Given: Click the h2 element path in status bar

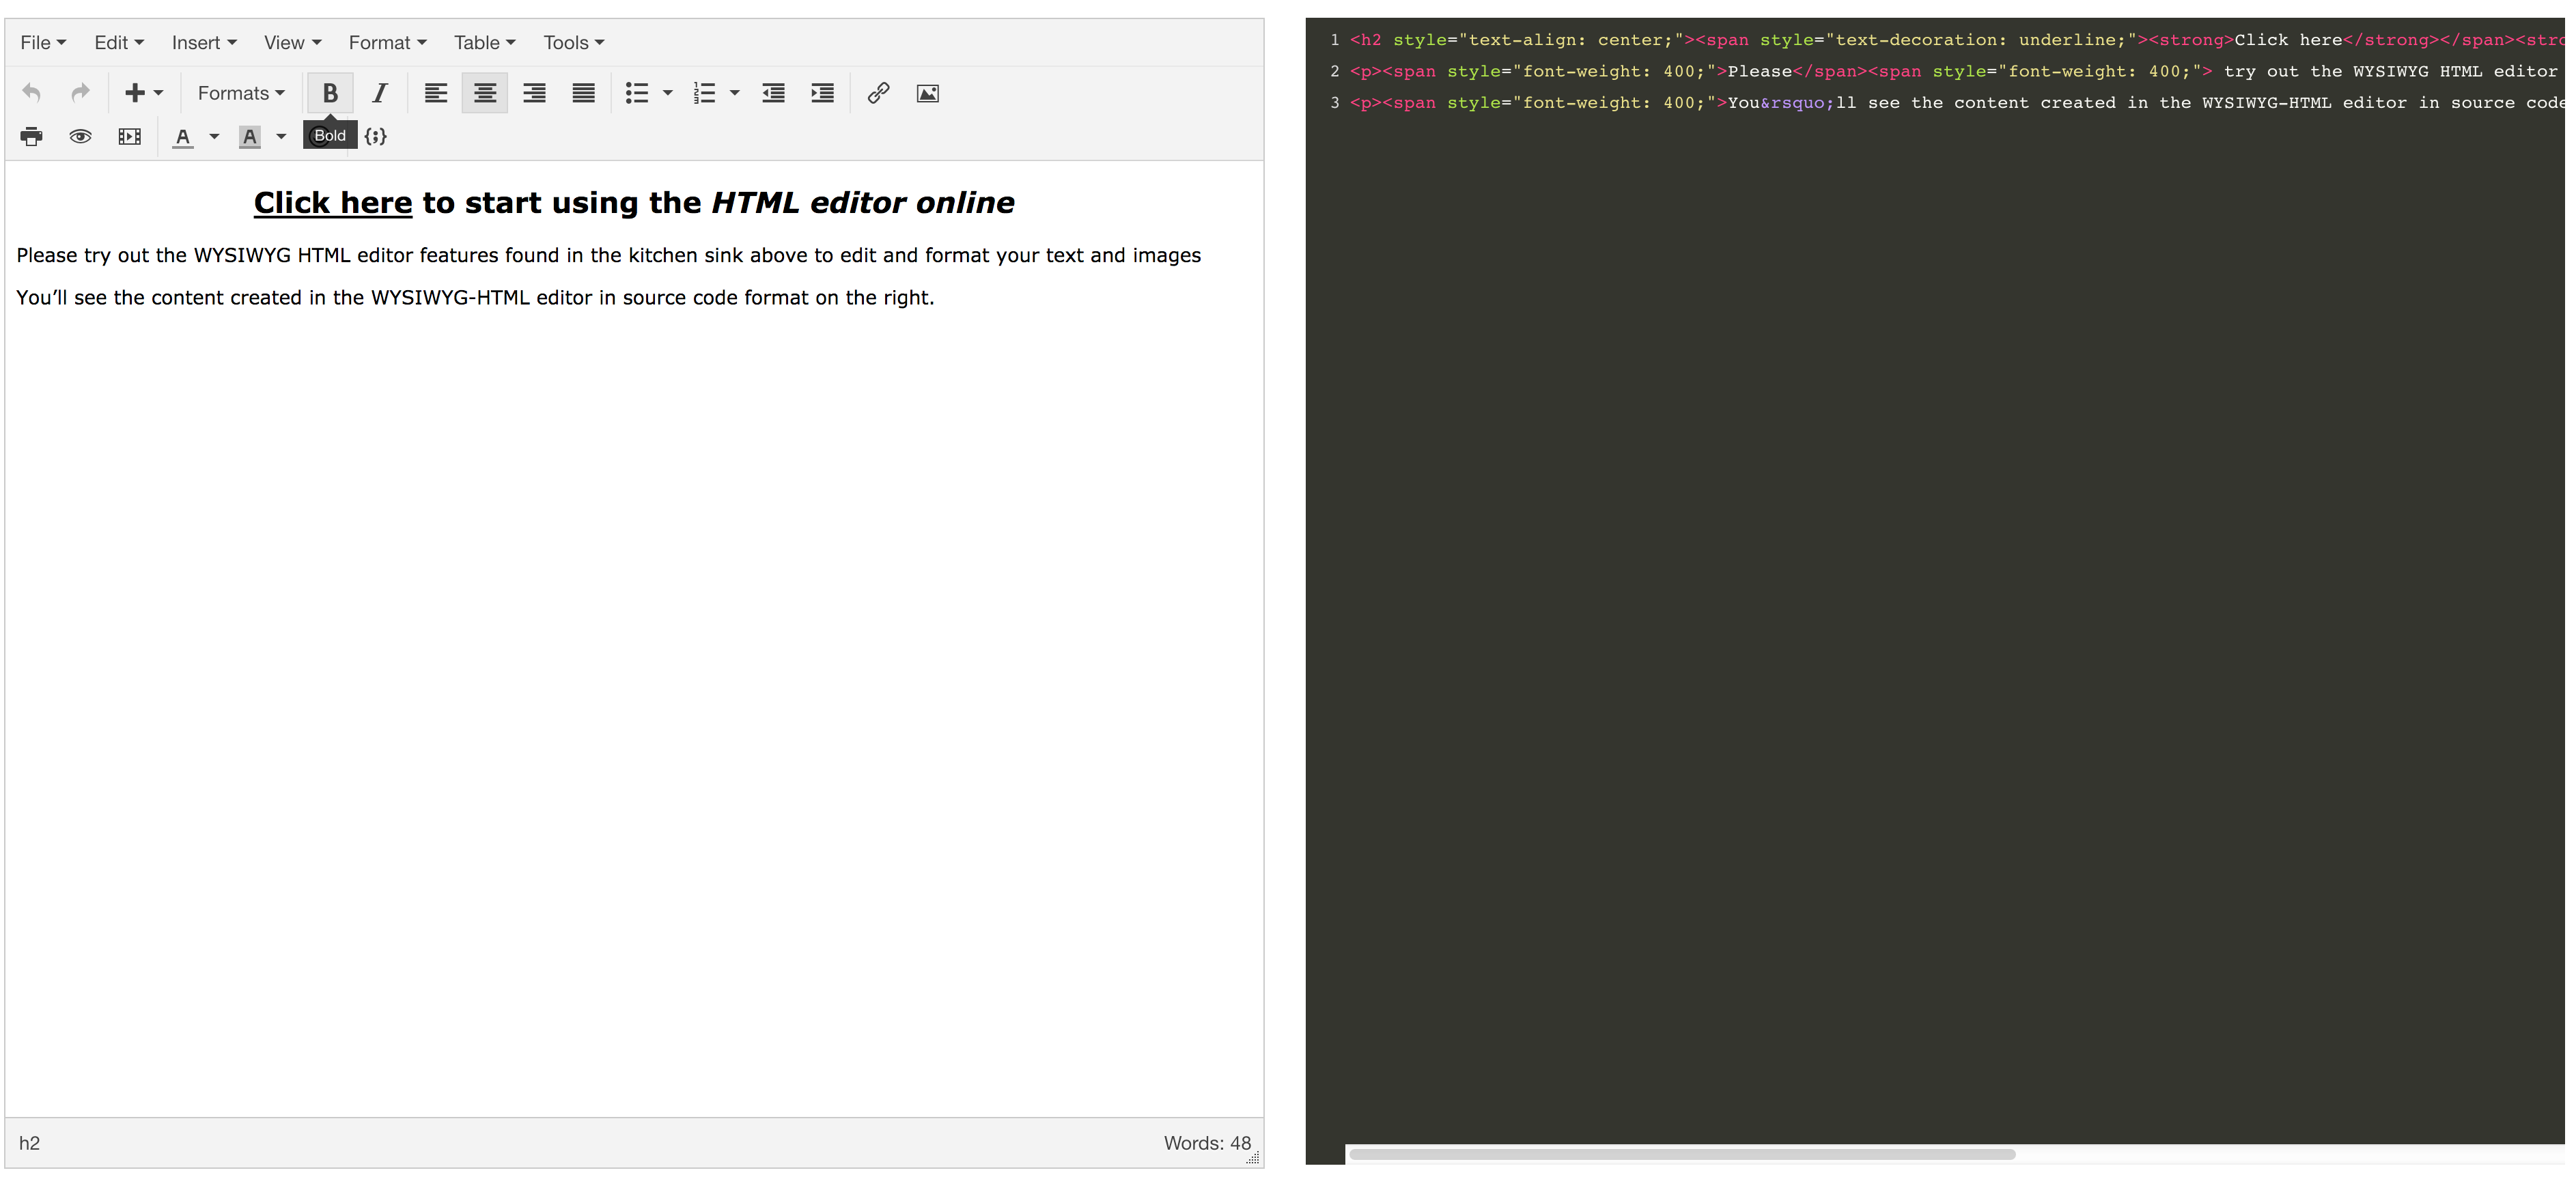Looking at the screenshot, I should tap(29, 1142).
